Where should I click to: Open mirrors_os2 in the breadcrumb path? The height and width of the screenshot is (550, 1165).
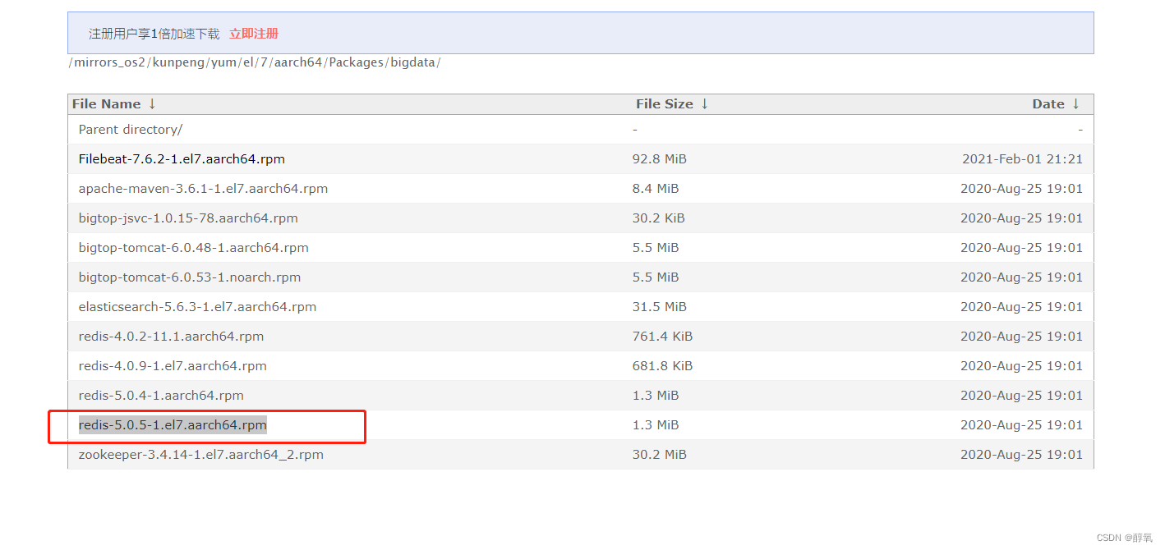point(110,62)
